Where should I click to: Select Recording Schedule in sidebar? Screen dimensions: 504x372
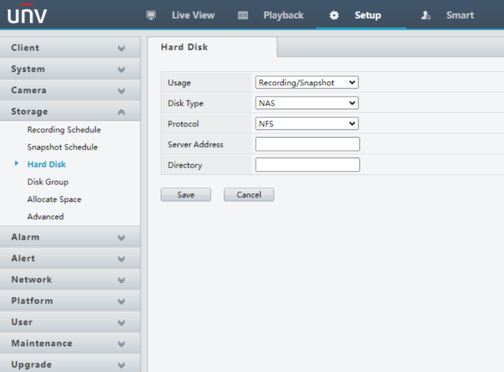64,130
